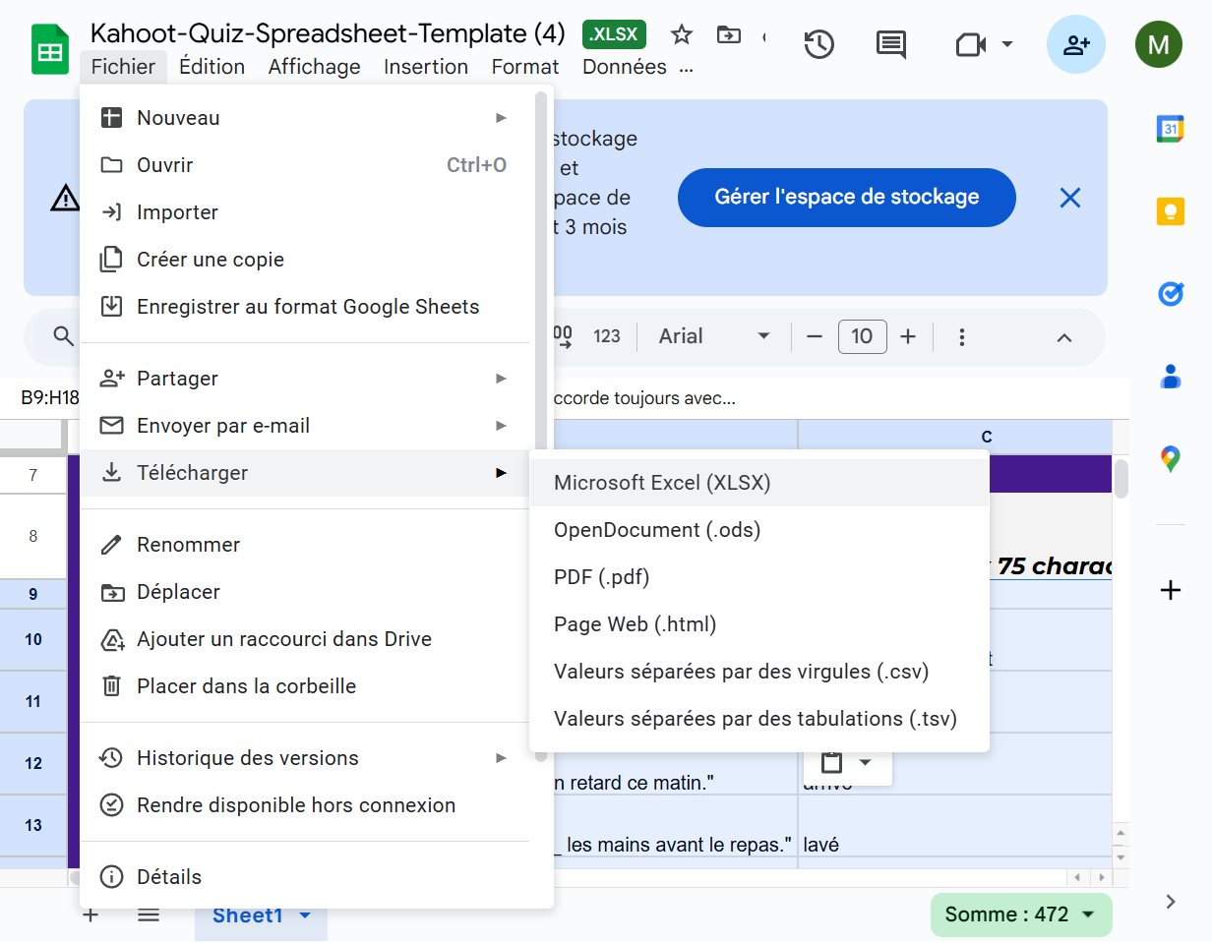Click the move-to-folder icon beside title
This screenshot has width=1212, height=943.
coord(728,35)
